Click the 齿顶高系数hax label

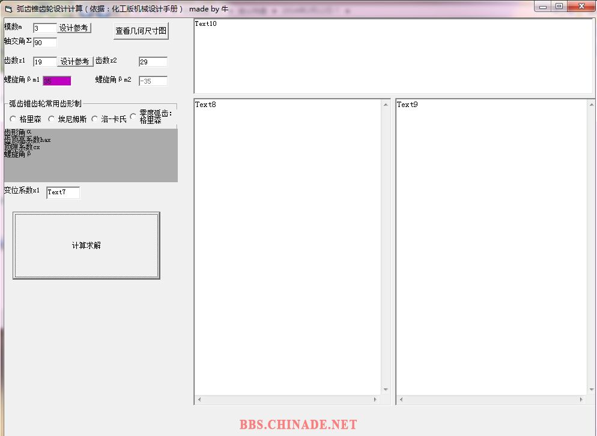tap(27, 140)
